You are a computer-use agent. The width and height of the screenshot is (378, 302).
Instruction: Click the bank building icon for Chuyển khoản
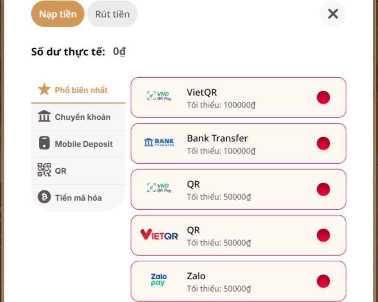click(x=44, y=116)
